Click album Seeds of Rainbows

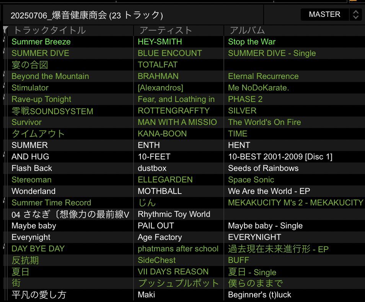pos(263,168)
